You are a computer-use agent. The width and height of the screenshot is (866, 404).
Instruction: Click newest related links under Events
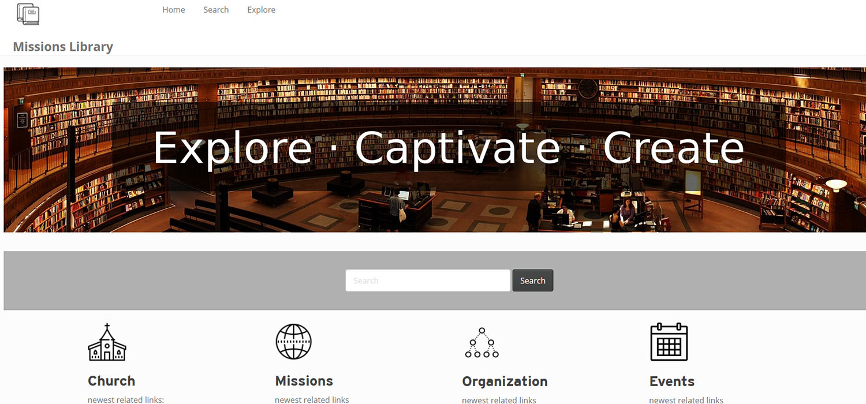[x=686, y=400]
